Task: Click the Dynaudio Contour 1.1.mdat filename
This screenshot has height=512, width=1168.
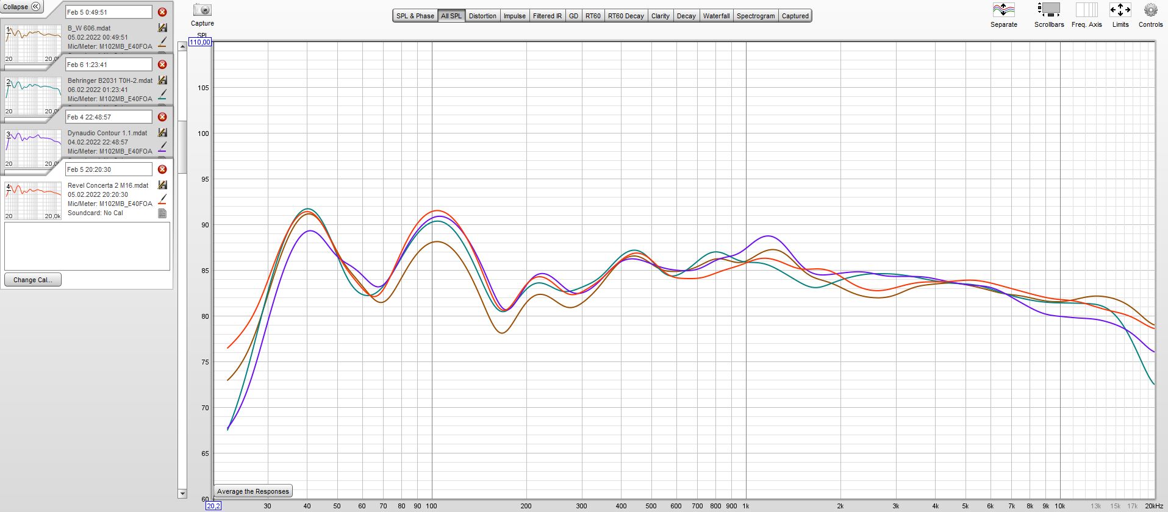Action: coord(107,133)
